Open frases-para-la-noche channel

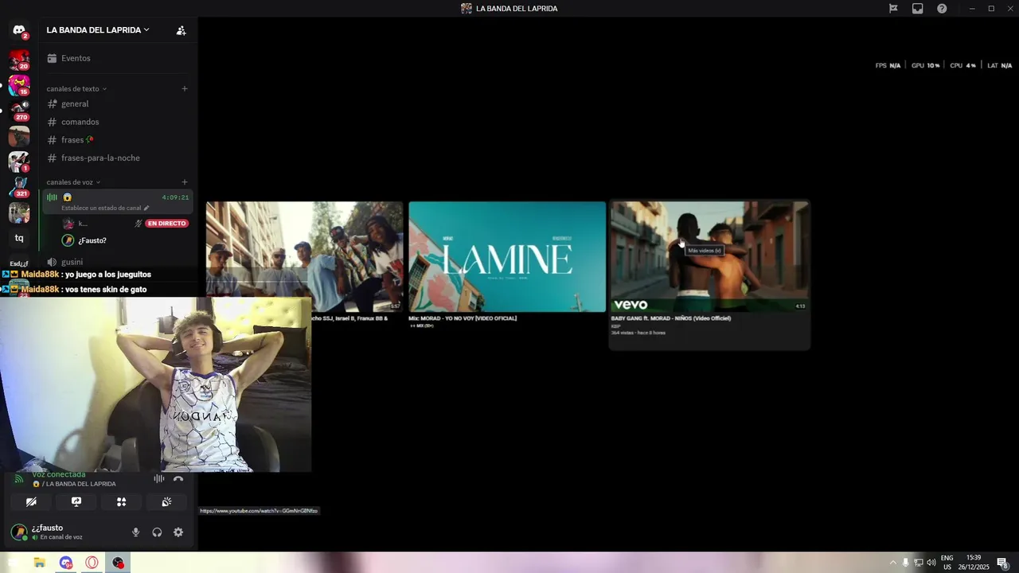(118, 158)
